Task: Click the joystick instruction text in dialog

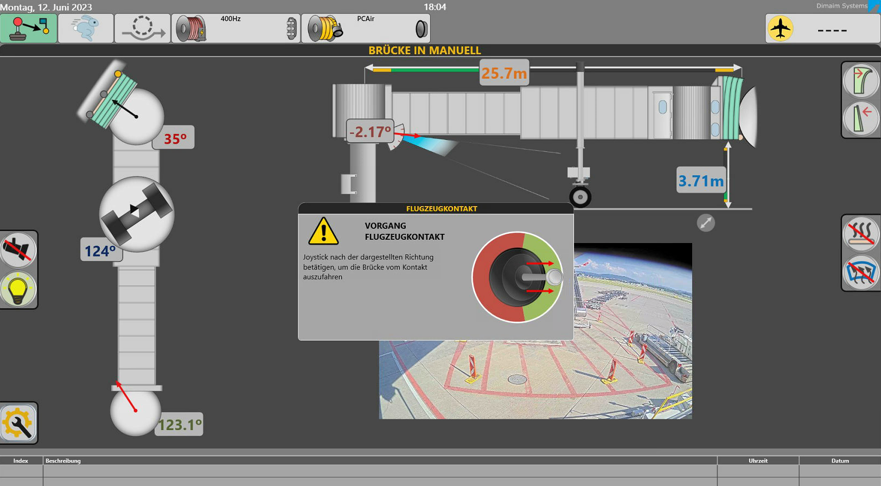Action: pyautogui.click(x=368, y=267)
